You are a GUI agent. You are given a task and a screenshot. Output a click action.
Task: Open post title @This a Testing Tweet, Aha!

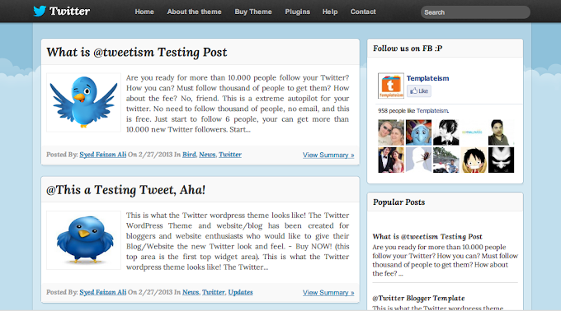[x=126, y=190]
